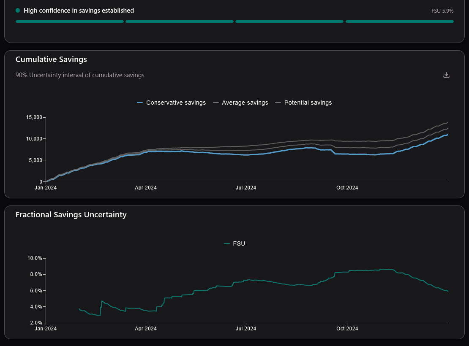Click the 'Cumulative Savings' heading

[51, 59]
